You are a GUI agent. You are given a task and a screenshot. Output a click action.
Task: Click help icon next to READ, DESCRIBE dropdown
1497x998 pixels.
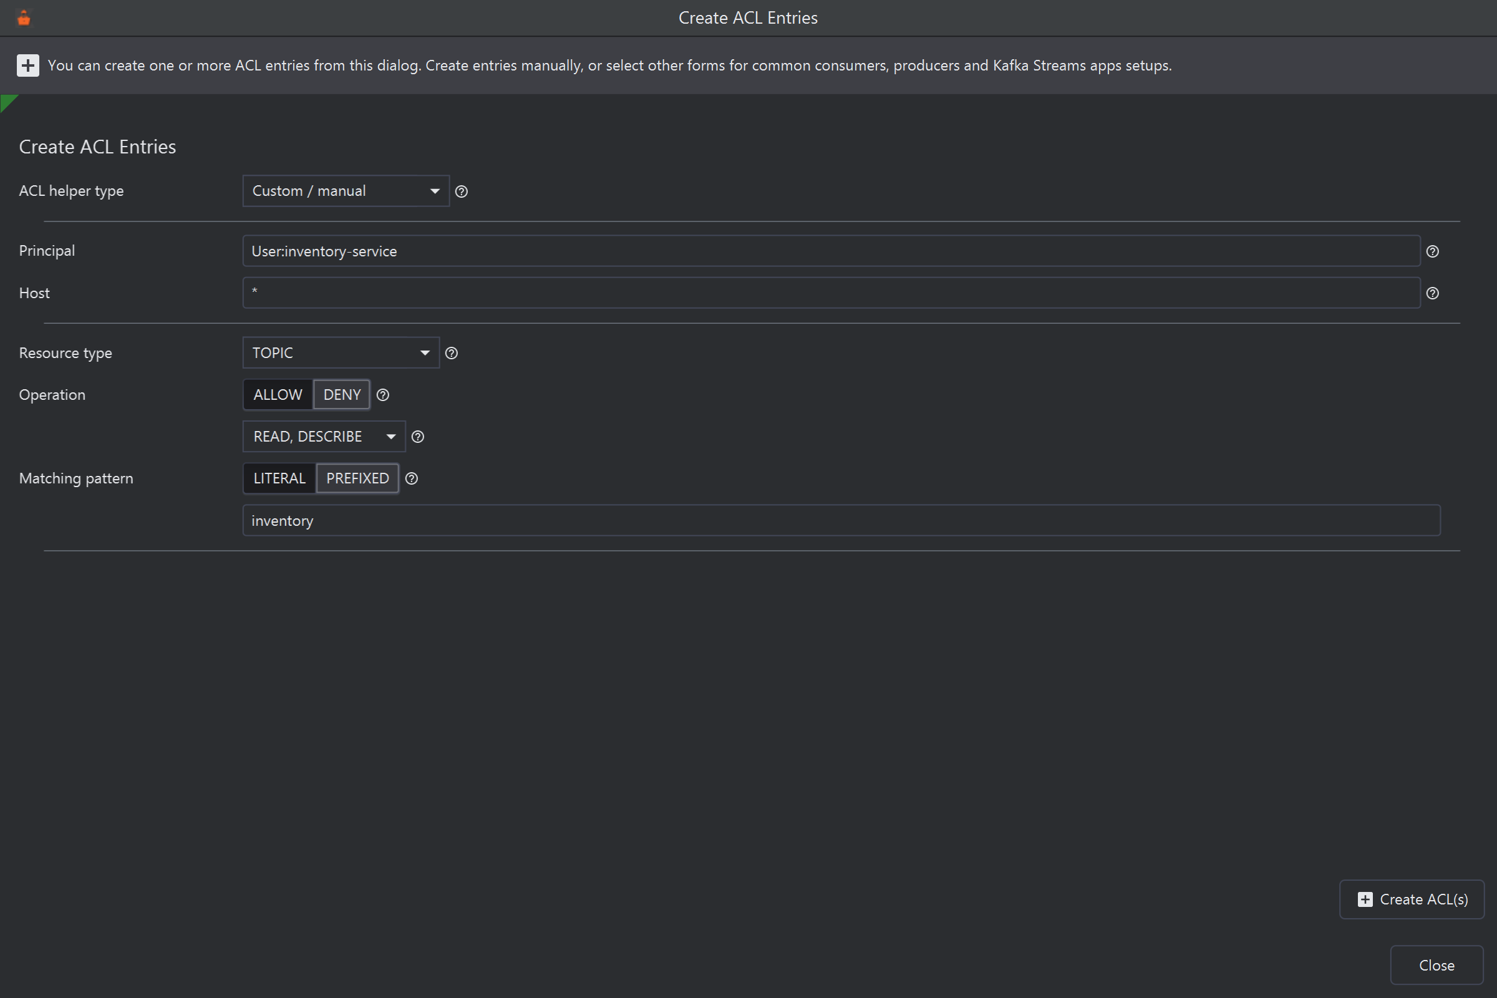coord(417,437)
